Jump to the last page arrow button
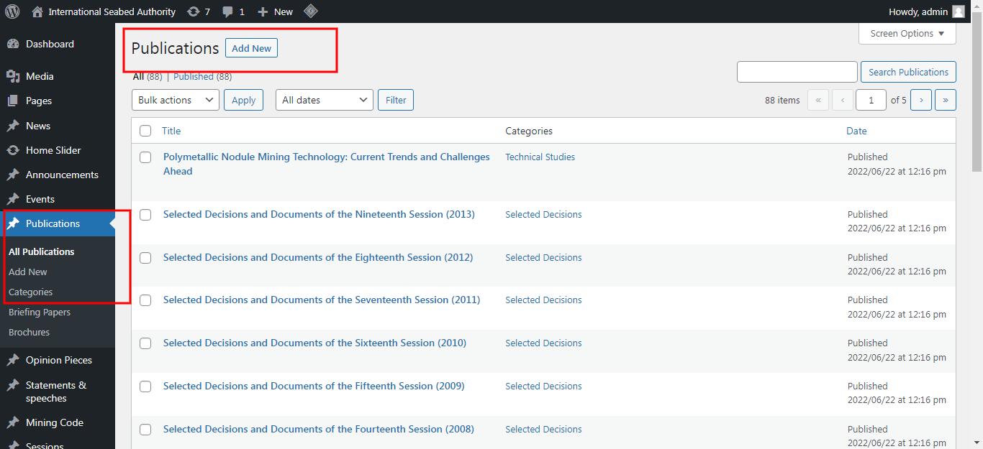Image resolution: width=983 pixels, height=449 pixels. (x=946, y=100)
